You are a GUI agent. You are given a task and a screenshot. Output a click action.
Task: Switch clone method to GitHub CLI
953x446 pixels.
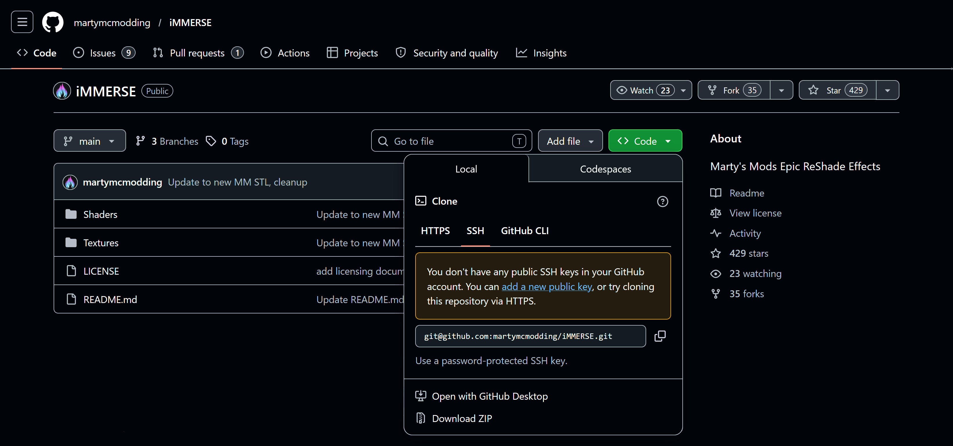pyautogui.click(x=524, y=231)
